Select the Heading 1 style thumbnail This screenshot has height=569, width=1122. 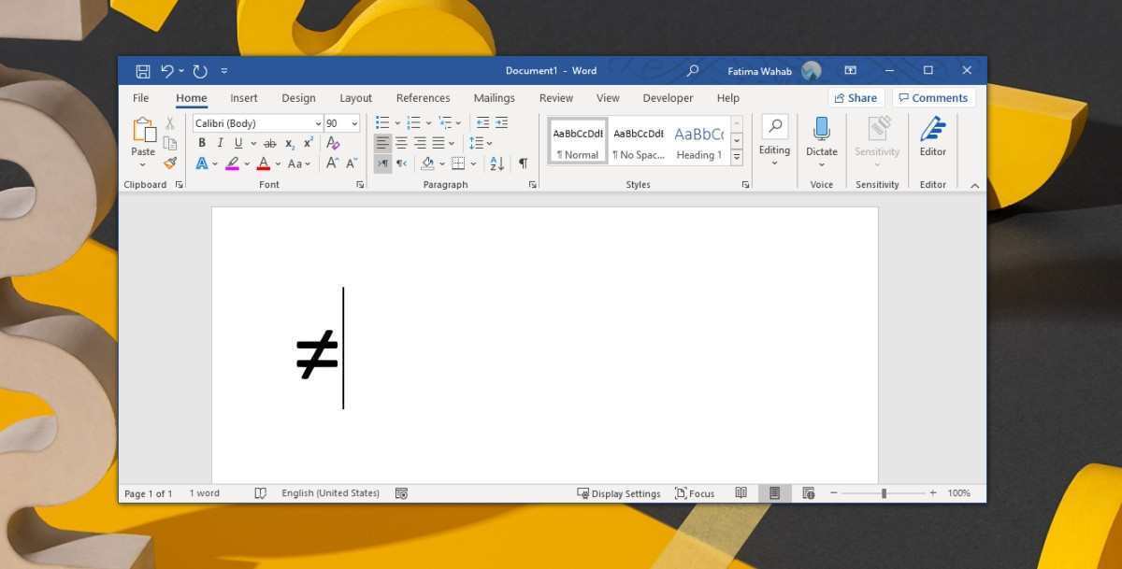point(698,141)
